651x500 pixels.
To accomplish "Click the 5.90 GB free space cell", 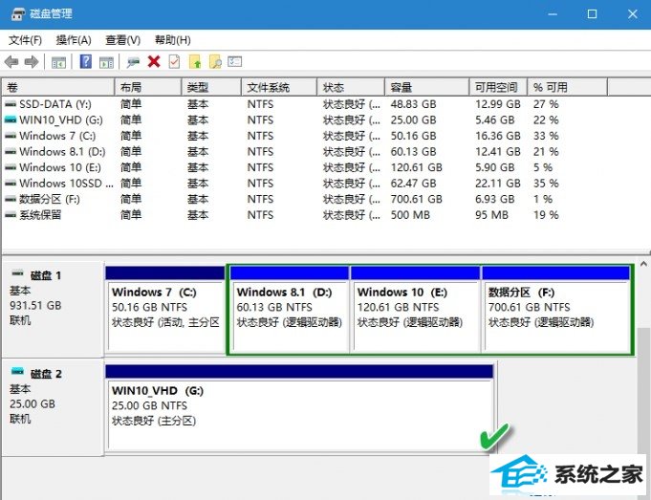I will pyautogui.click(x=495, y=167).
